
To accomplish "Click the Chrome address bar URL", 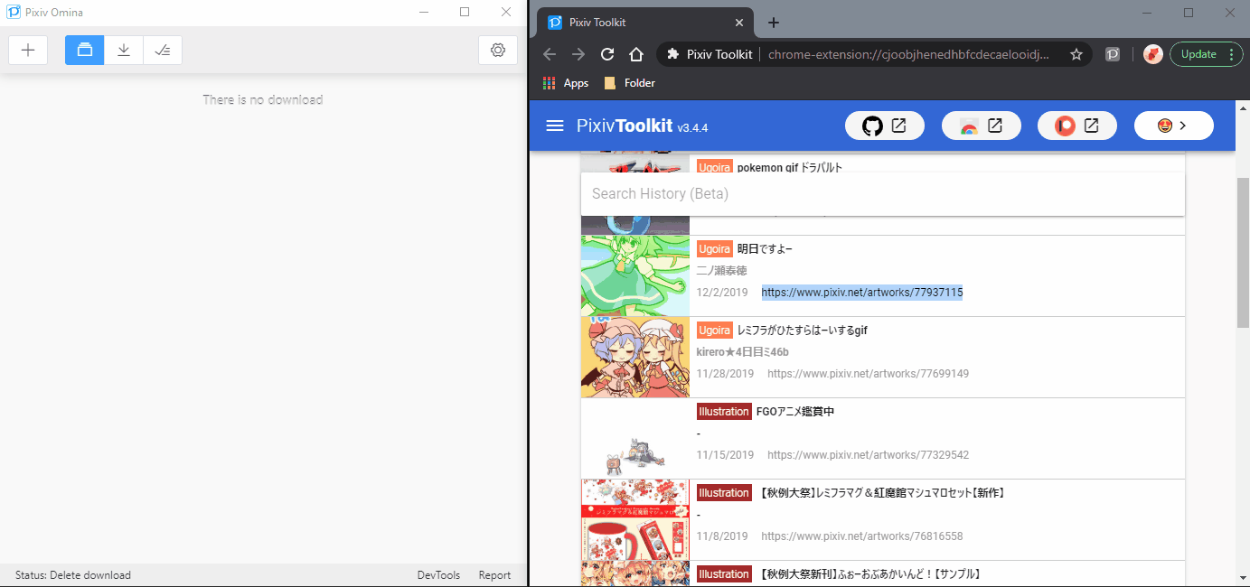I will click(909, 54).
